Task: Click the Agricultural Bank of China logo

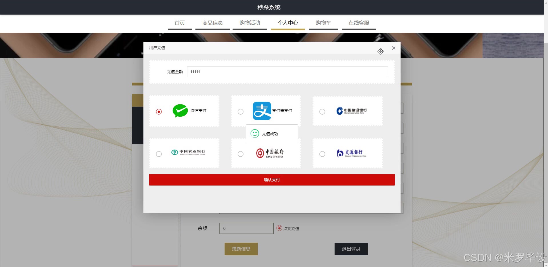Action: click(x=188, y=152)
